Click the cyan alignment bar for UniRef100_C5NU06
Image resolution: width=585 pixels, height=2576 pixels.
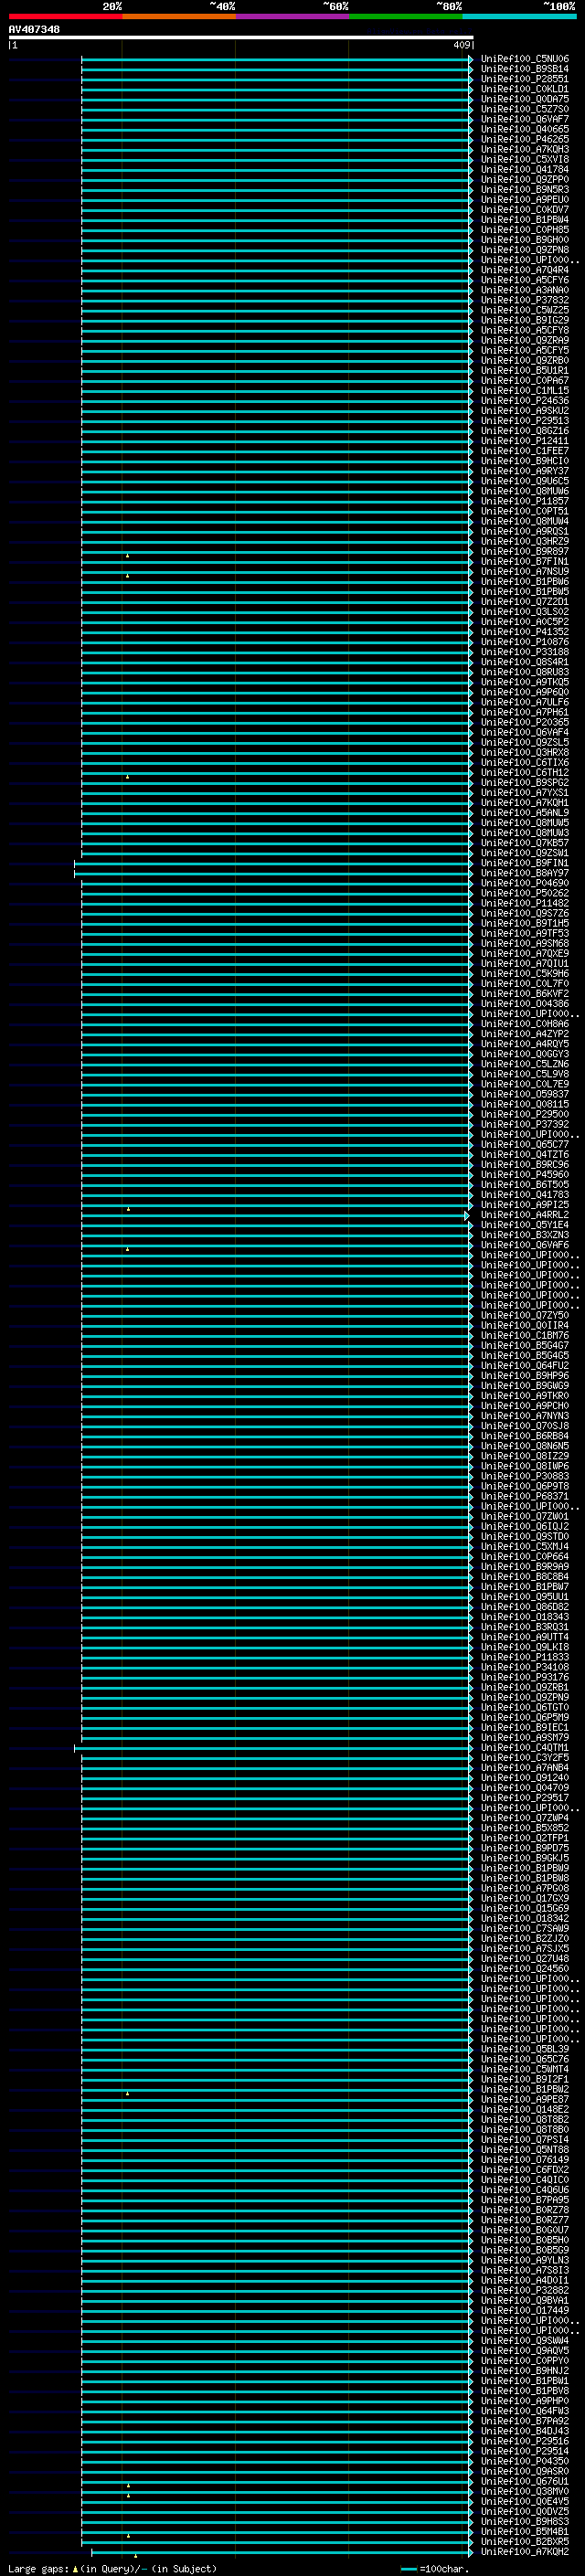coord(277,59)
